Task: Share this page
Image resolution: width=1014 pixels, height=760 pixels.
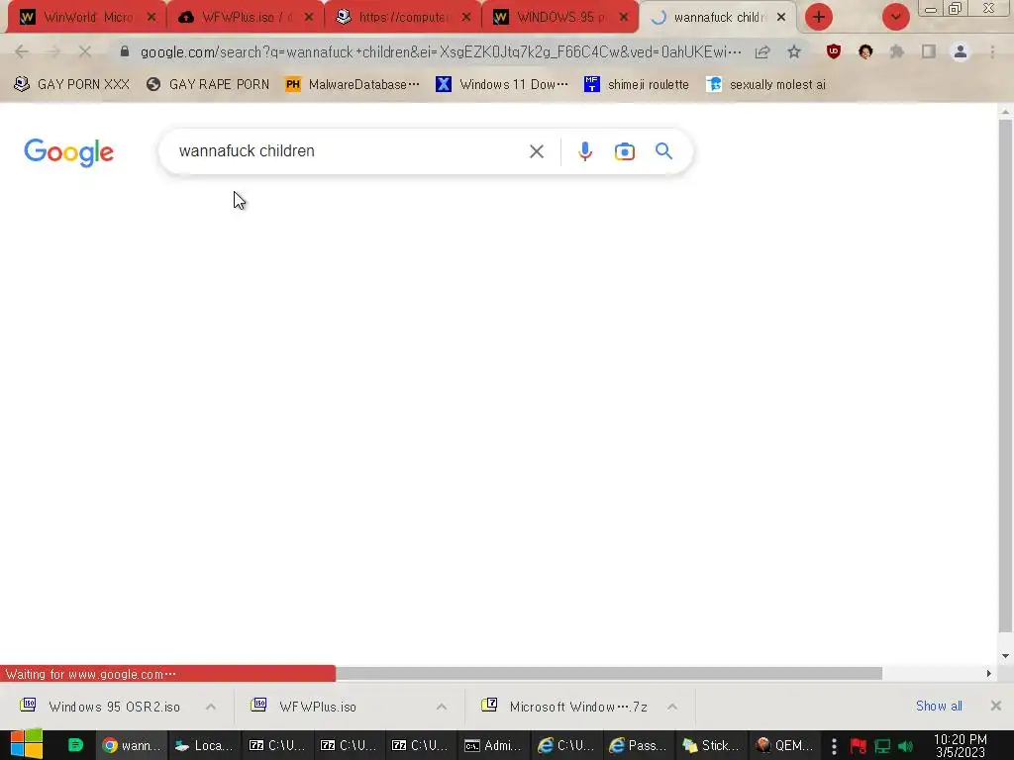Action: [x=762, y=51]
